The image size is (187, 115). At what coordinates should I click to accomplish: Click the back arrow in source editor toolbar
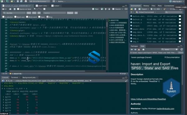[3, 9]
